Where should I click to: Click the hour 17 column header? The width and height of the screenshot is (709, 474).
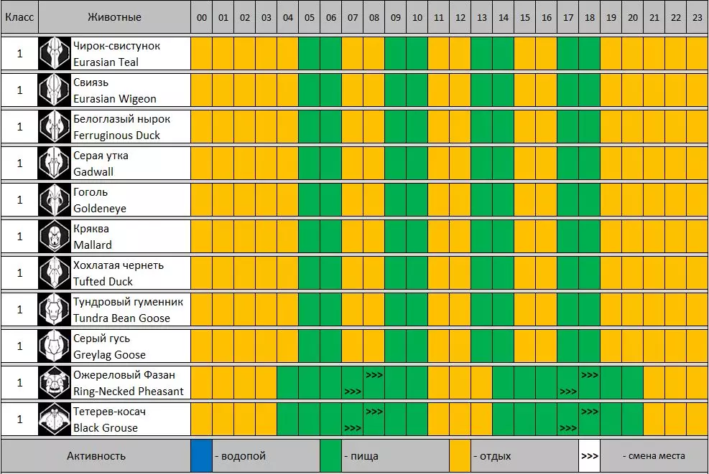coord(568,18)
